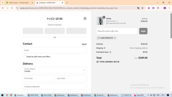Focus the Discount code or gift card field
The width and height of the screenshot is (172, 97).
click(117, 31)
